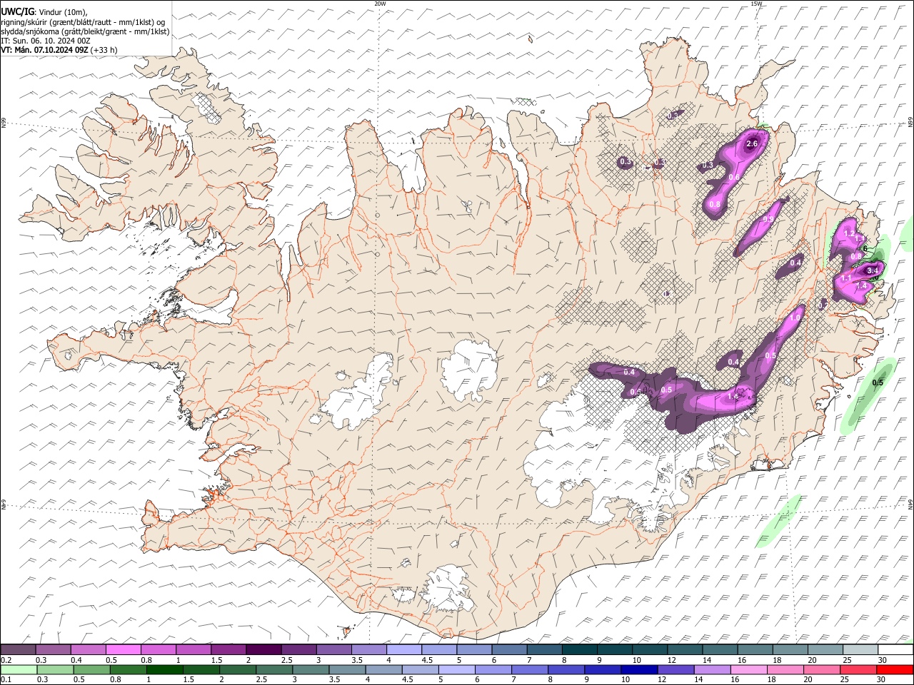This screenshot has width=914, height=685.
Task: Pick the coral red swatch labeled 25
Action: pos(858,669)
